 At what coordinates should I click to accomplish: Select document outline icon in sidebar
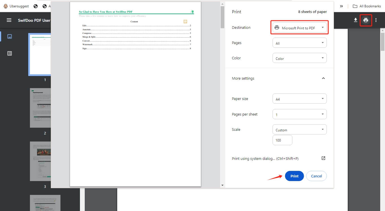10,53
